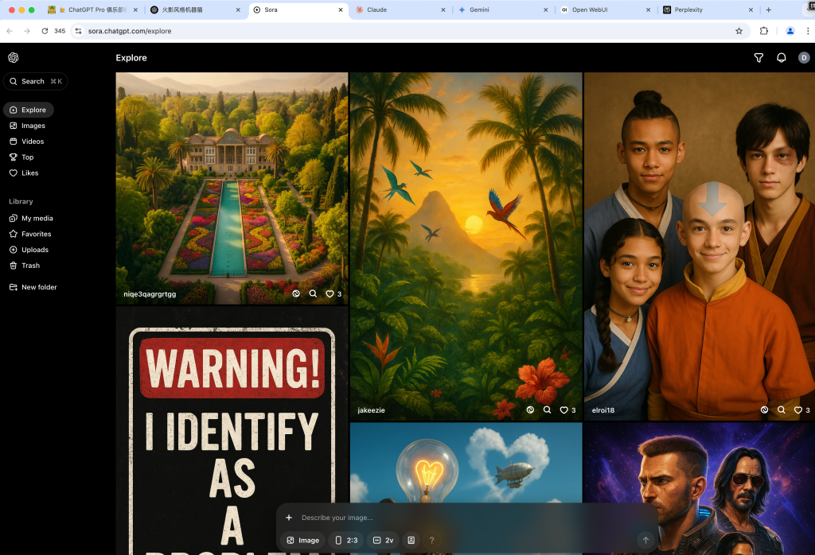Toggle like on elroi18's portrait image
The height and width of the screenshot is (555, 815).
[798, 410]
